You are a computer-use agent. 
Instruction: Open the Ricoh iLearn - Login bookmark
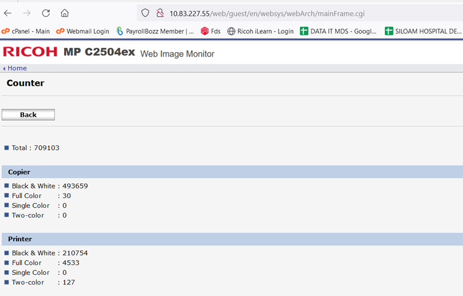(260, 31)
